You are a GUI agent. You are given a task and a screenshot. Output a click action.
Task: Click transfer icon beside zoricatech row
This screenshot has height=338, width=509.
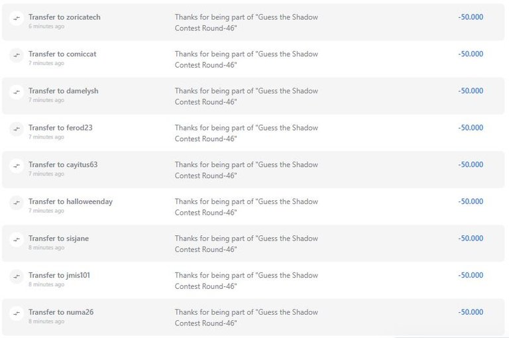(17, 19)
